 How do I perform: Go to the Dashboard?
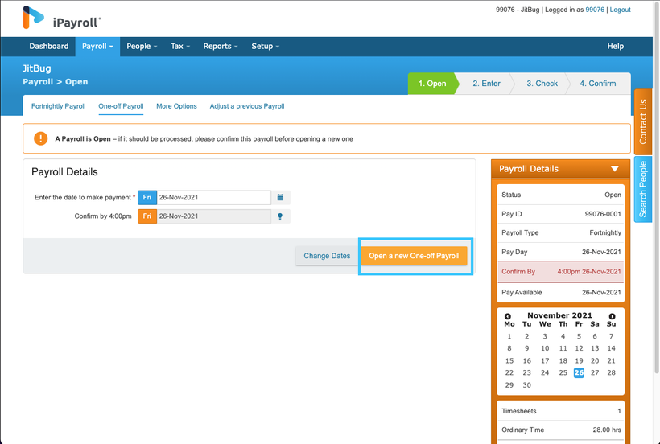coord(49,47)
